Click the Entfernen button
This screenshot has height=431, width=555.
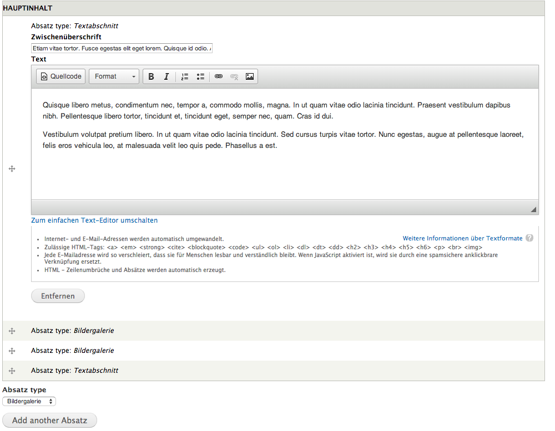click(58, 296)
